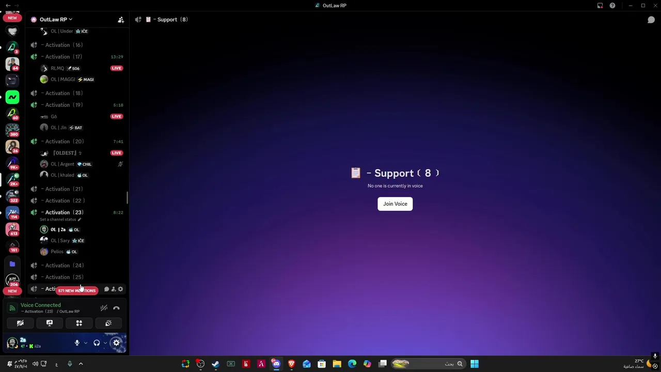Viewport: 661px width, 372px height.
Task: Select the Activation (23) voice channel
Action: (76, 212)
